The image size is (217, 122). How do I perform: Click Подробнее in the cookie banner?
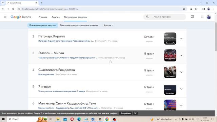point(125,113)
